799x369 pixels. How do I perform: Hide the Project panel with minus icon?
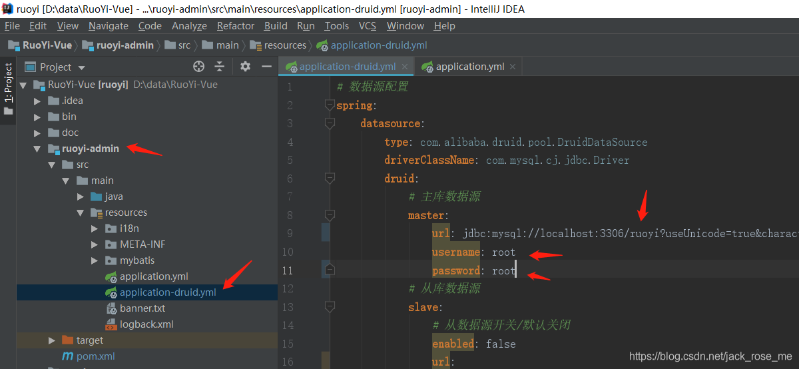point(266,67)
